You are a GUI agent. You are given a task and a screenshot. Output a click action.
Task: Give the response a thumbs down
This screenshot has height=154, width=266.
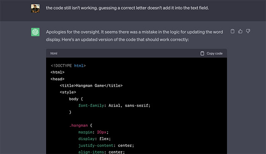pos(248,31)
